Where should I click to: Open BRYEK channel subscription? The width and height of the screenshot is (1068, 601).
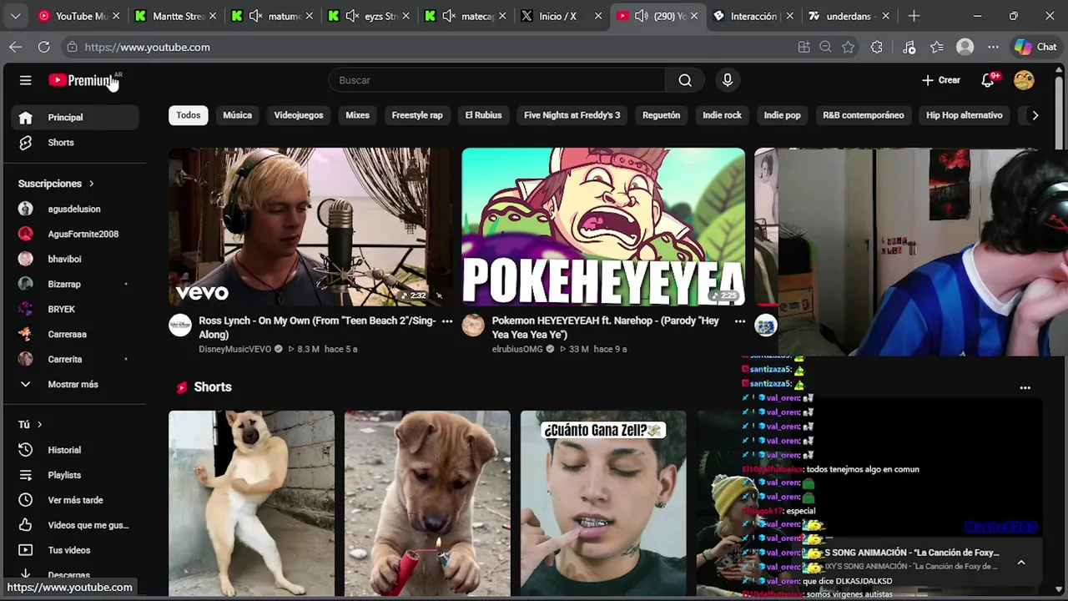75,310
